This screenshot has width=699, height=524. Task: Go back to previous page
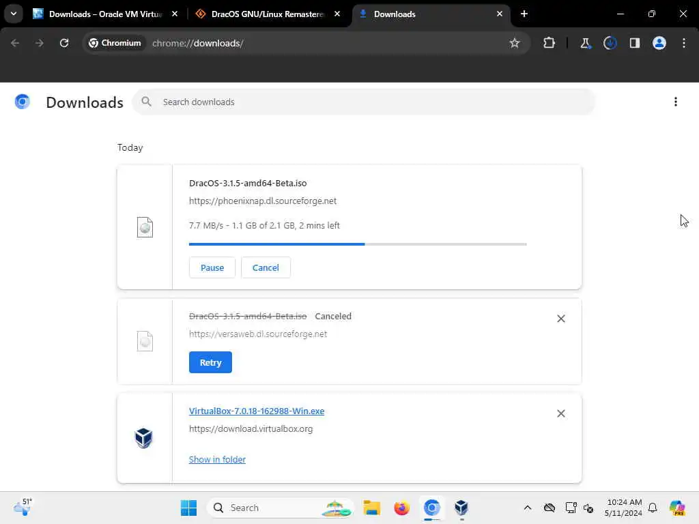tap(15, 43)
